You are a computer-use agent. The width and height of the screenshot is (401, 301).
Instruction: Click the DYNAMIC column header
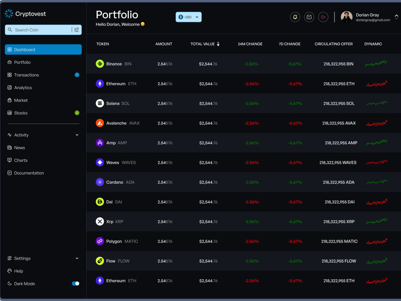[x=373, y=44]
